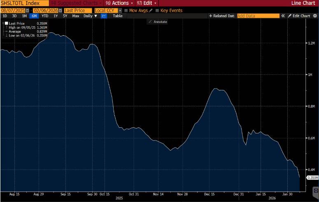Click the pencil icon beside Mov Avgs
This screenshot has height=202, width=319.
pos(151,11)
